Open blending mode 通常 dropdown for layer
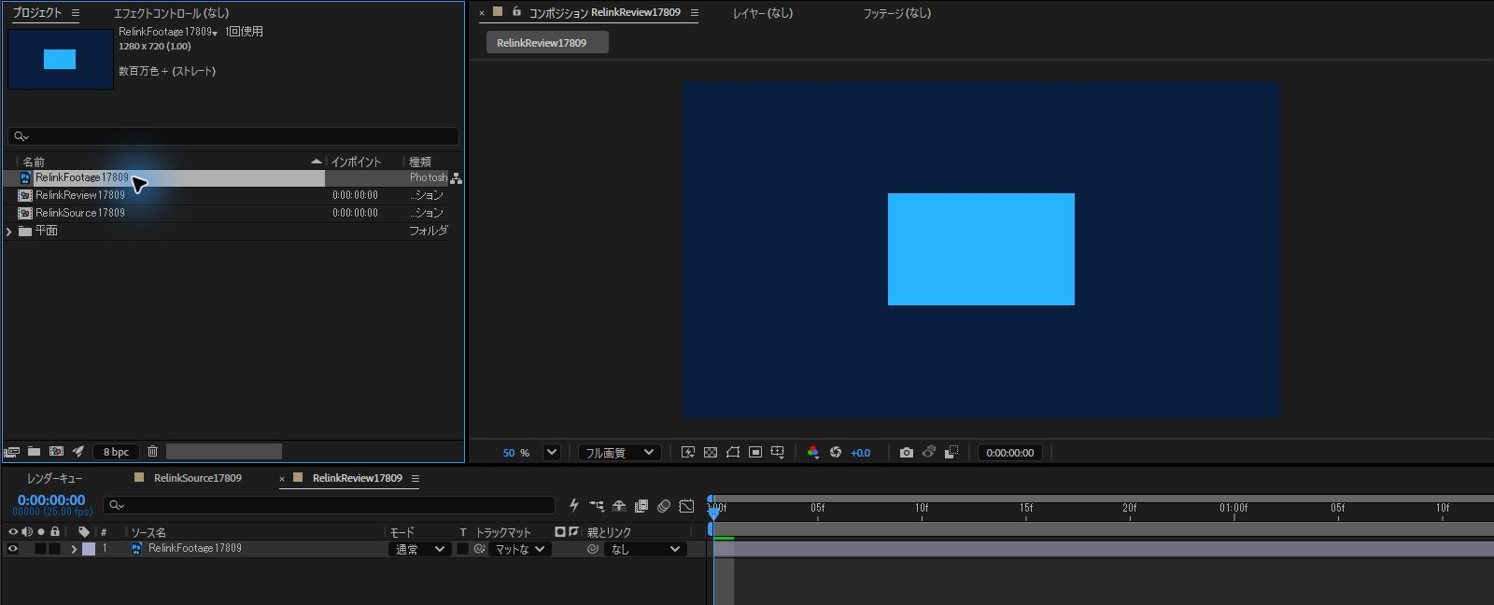Viewport: 1494px width, 605px height. pyautogui.click(x=419, y=549)
